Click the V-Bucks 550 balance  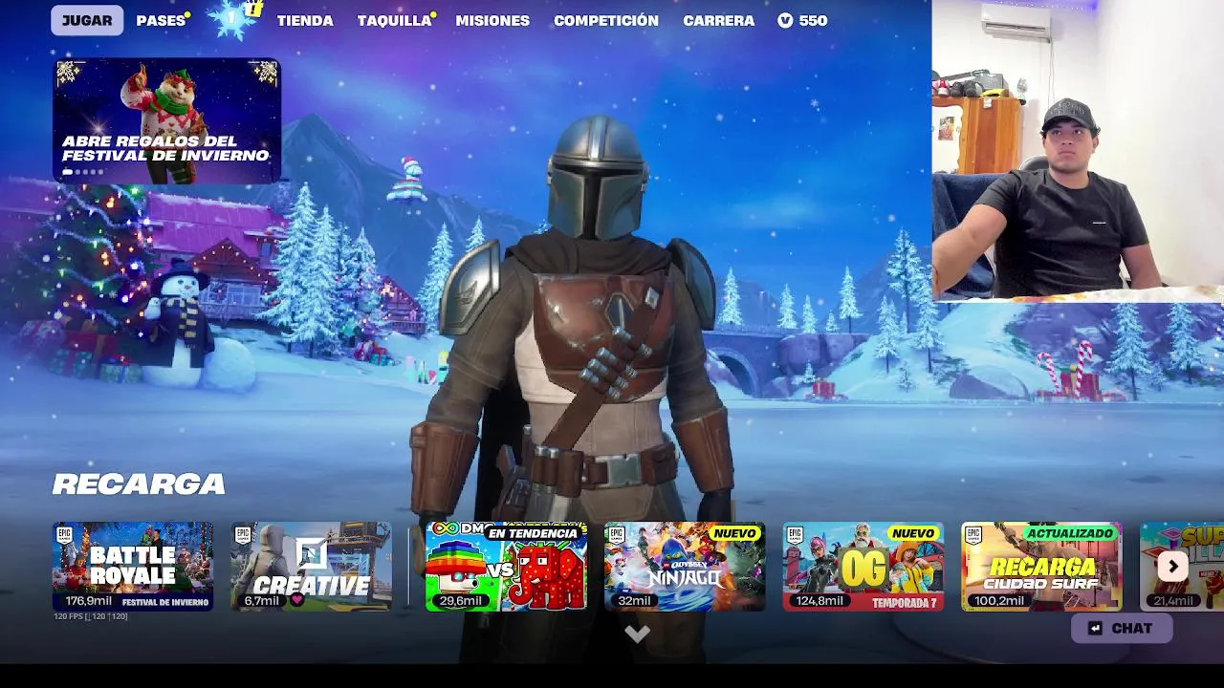coord(802,20)
